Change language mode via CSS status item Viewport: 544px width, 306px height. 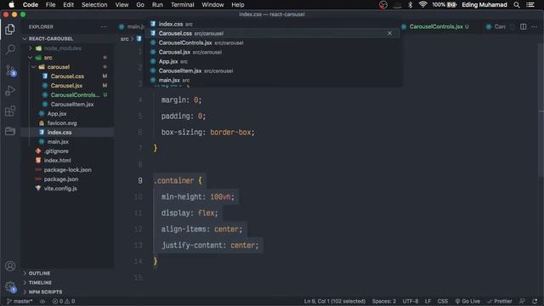[442, 301]
